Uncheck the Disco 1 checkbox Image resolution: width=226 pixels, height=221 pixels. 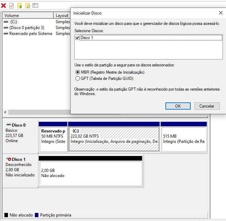(77, 38)
